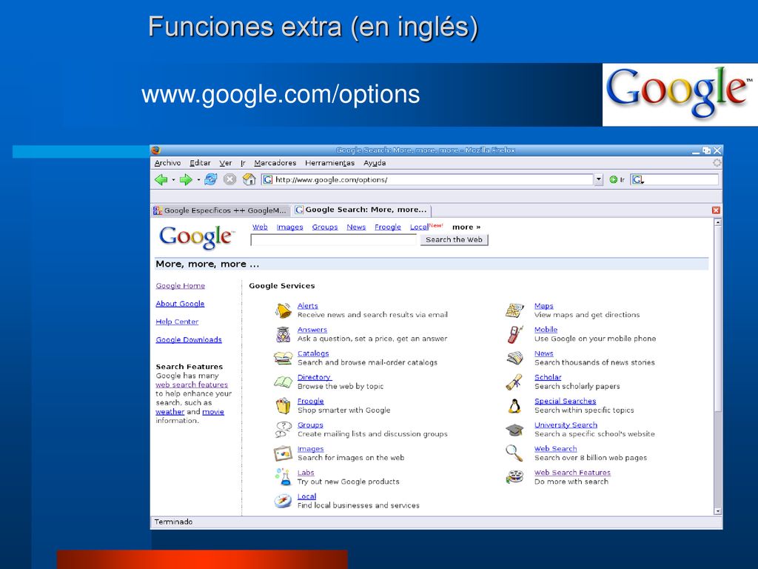
Task: Click the Froogle shopping bag icon
Action: coord(284,406)
